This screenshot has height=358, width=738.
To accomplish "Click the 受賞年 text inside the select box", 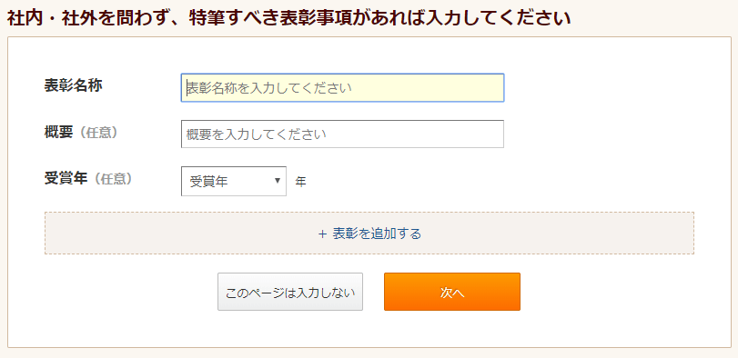I will 209,182.
